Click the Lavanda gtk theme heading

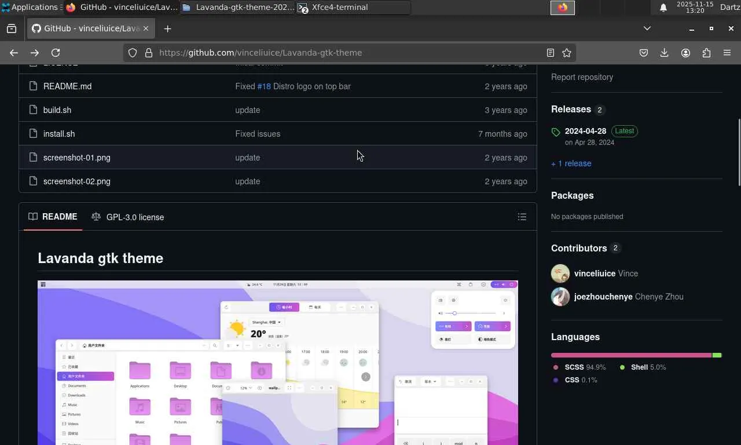click(x=100, y=258)
